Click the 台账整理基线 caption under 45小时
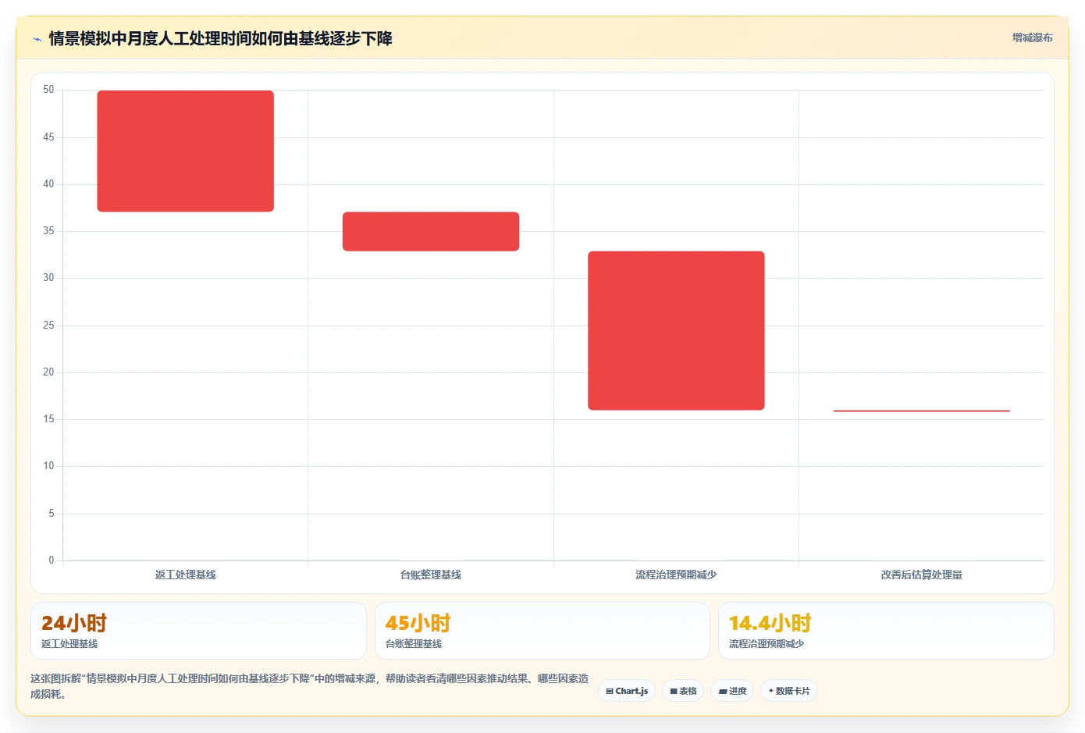 coord(414,644)
